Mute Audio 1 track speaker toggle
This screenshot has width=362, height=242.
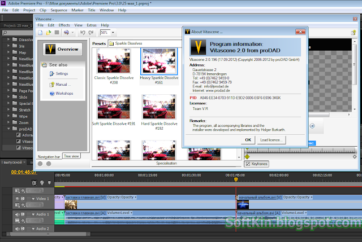tap(17, 214)
